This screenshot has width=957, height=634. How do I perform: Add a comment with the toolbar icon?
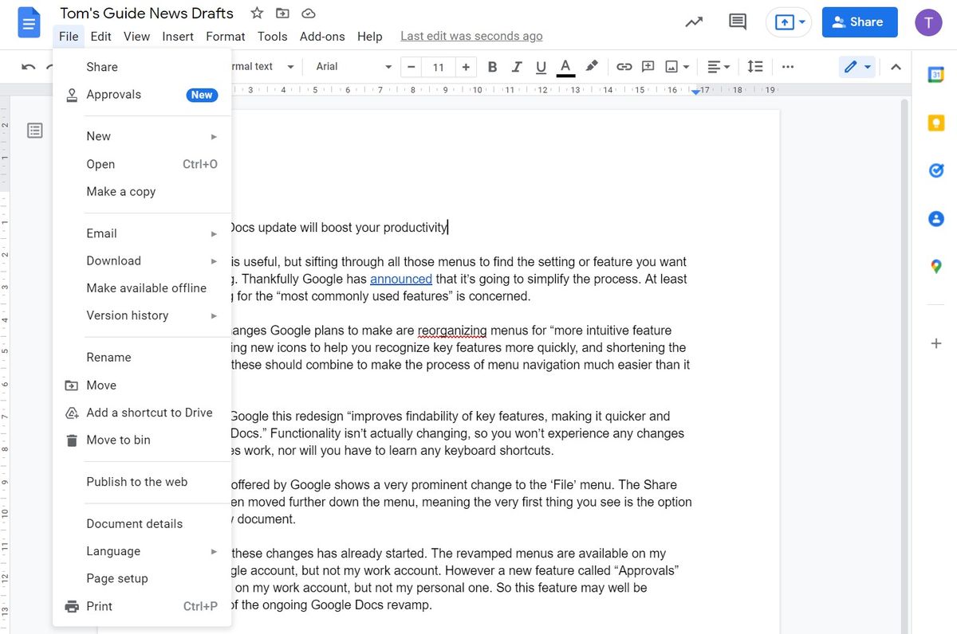pyautogui.click(x=649, y=67)
